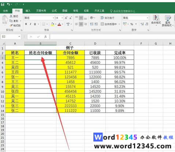The image size is (175, 152).
Task: Click cell containing 456456
Action: [x=70, y=91]
